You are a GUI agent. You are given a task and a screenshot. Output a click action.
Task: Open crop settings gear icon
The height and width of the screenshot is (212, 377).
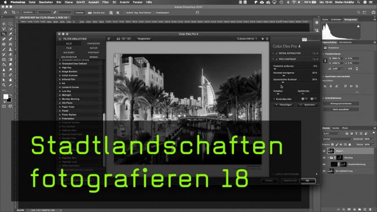coord(118,13)
